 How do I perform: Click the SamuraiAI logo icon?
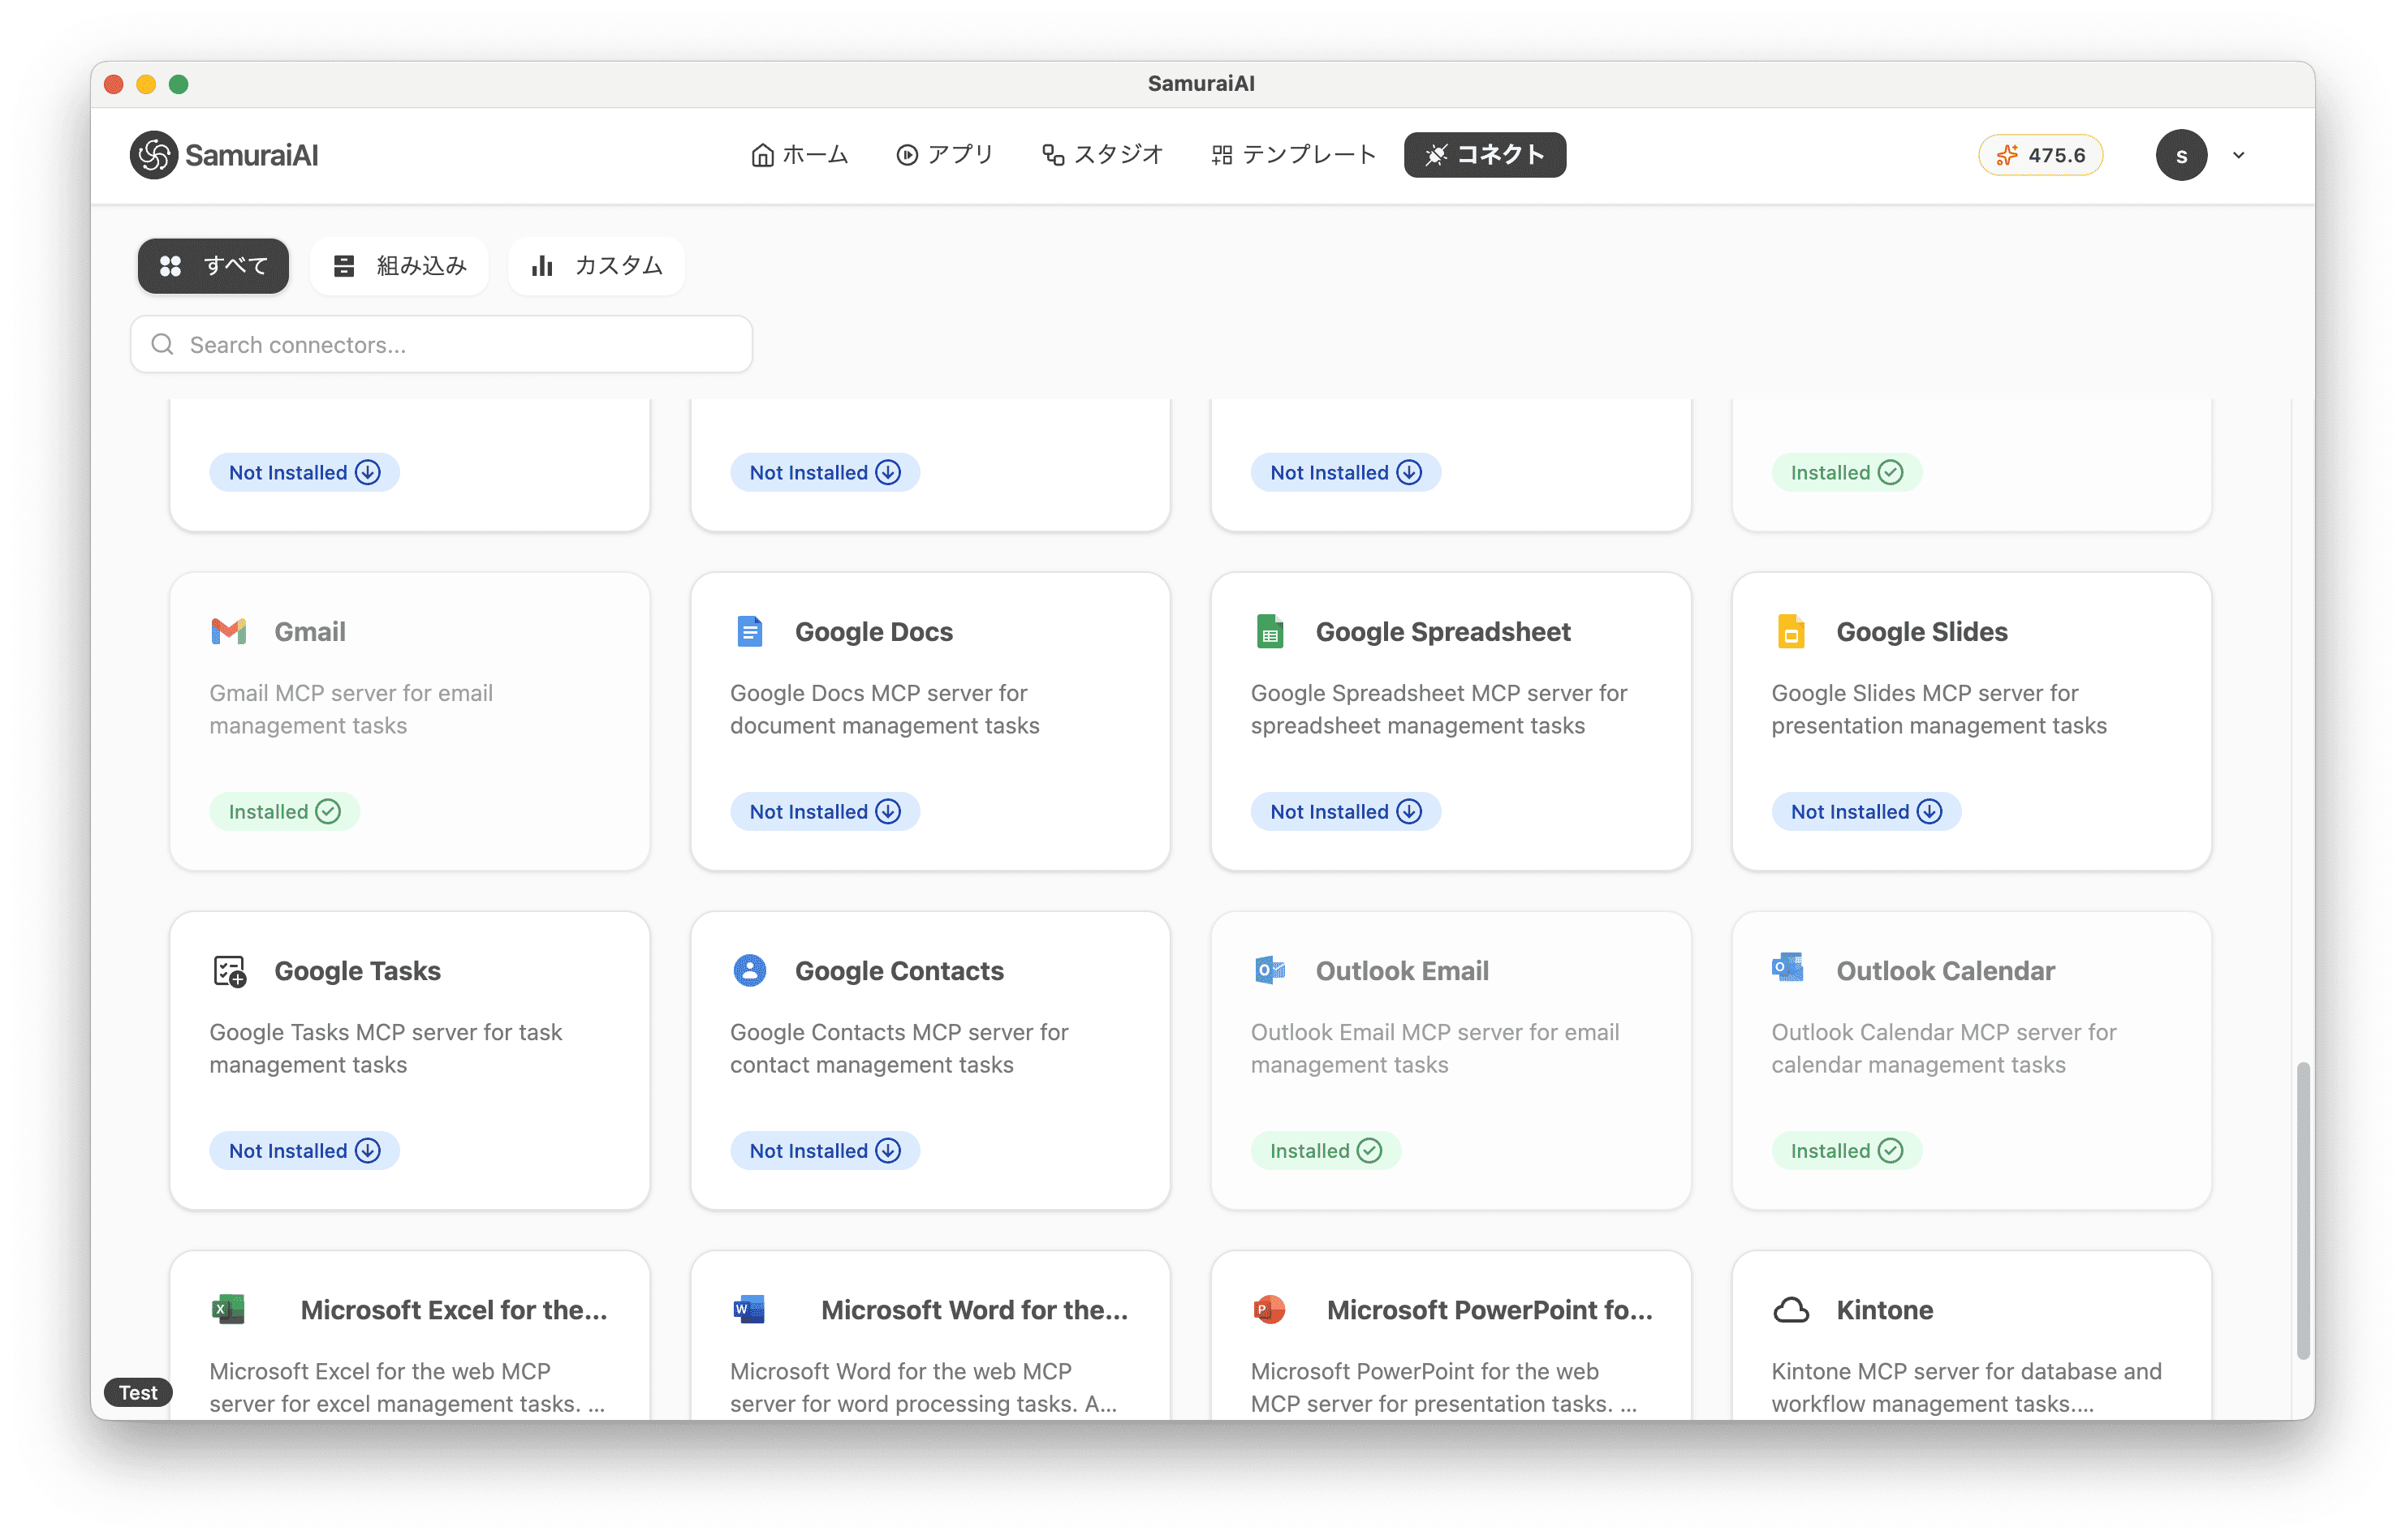pos(154,155)
